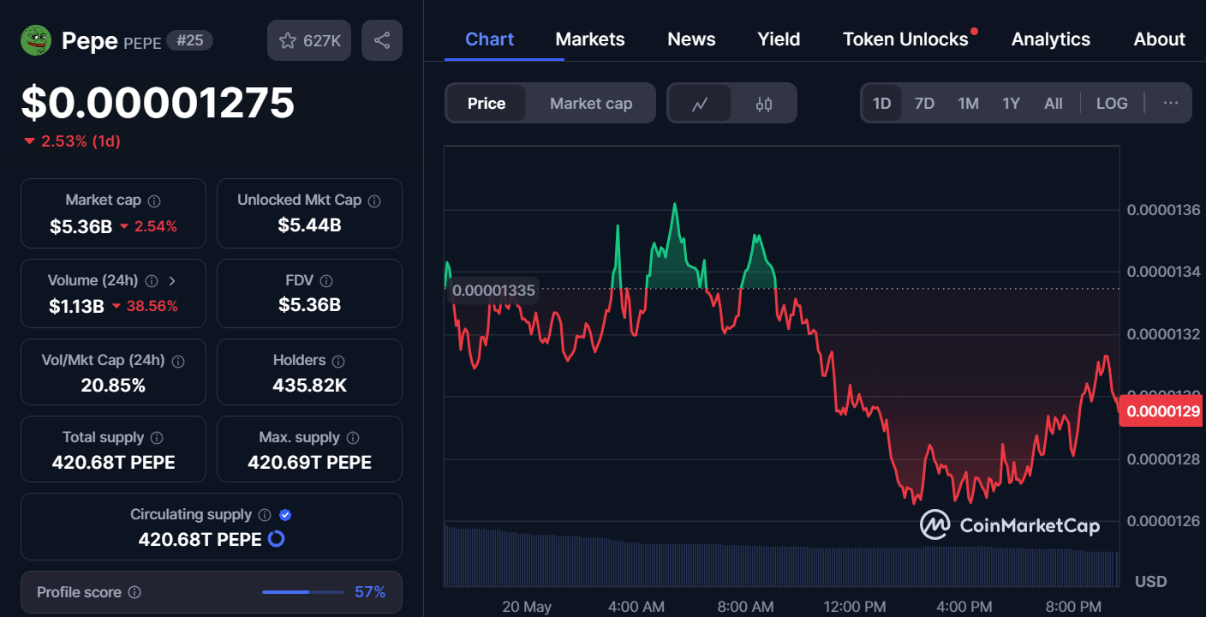1206x617 pixels.
Task: Click the volume bars below the chart
Action: (781, 557)
